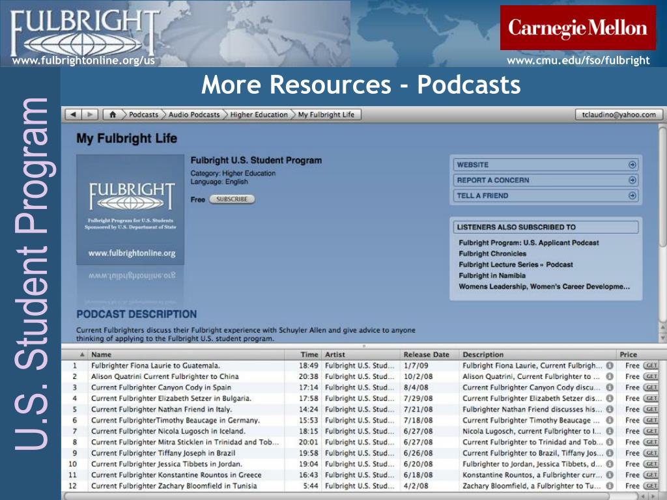The width and height of the screenshot is (667, 500).
Task: Open info icon for Konstantine Rountos episode
Action: coord(610,475)
